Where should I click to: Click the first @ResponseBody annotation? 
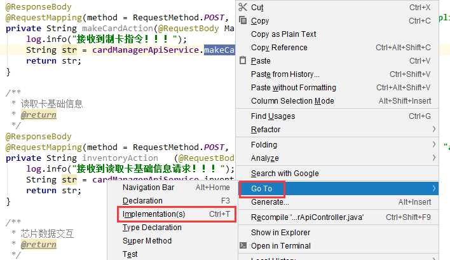(39, 6)
